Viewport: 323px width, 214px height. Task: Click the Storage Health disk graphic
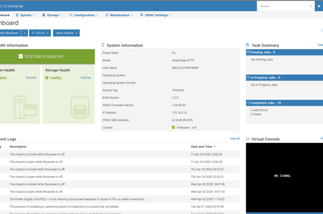(x=80, y=107)
